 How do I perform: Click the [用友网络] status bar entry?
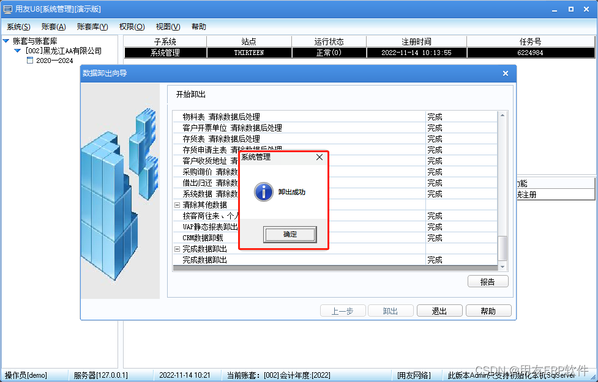click(414, 375)
